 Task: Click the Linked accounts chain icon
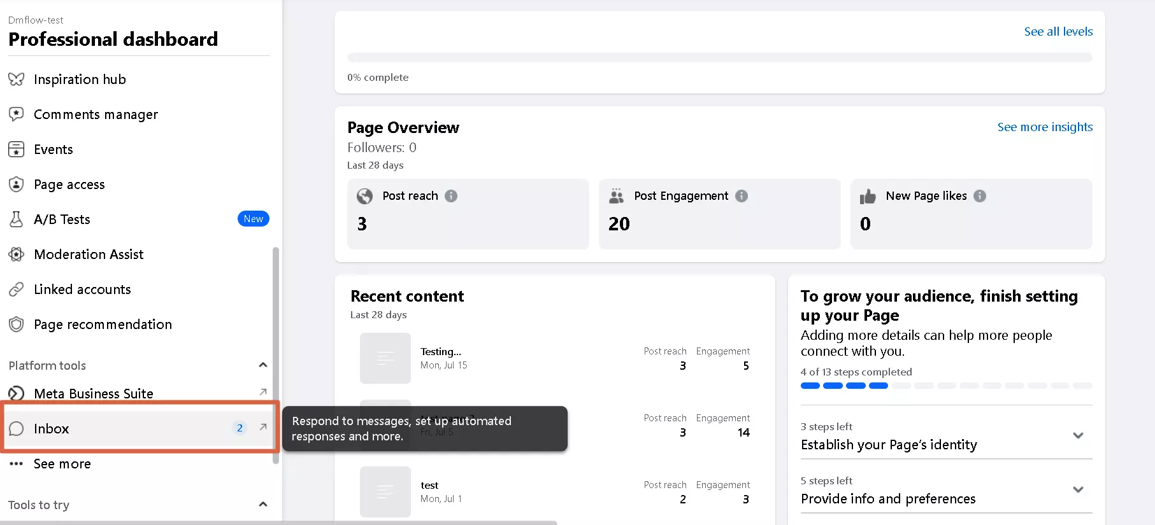click(17, 290)
